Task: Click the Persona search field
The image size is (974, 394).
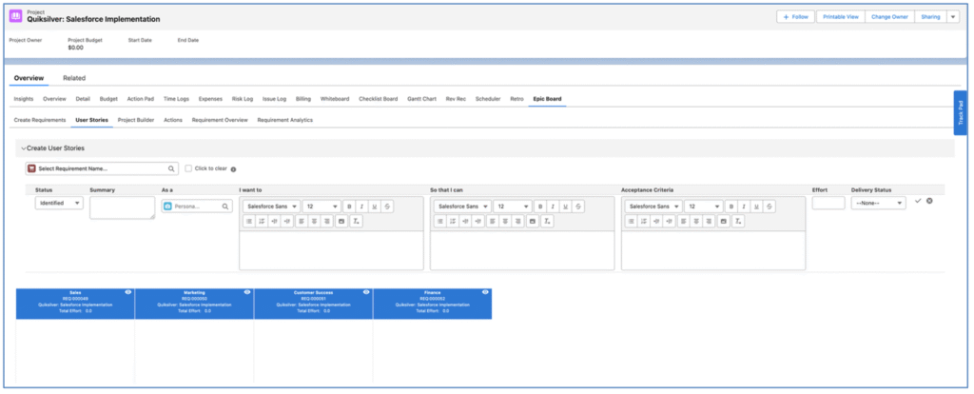Action: (197, 207)
